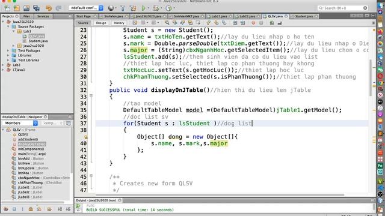Open the Student.java editor tab
Viewport: 385px width, 216px height.
(304, 16)
